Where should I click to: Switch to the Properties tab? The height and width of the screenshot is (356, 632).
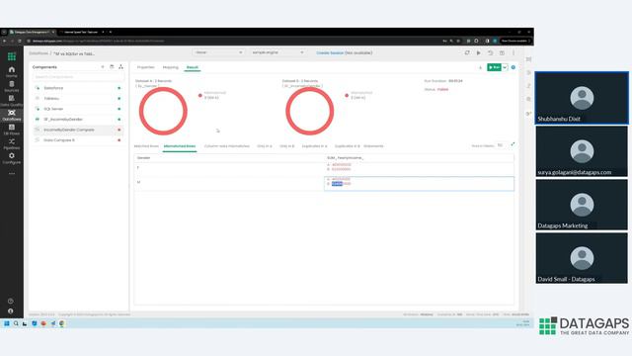coord(145,67)
